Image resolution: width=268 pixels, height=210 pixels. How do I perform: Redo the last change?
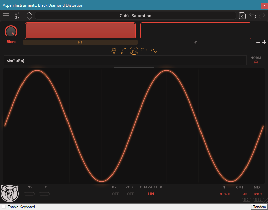click(262, 16)
